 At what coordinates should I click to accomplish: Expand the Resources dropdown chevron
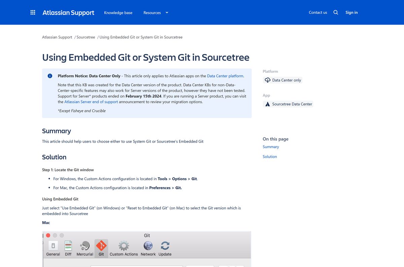tap(167, 12)
